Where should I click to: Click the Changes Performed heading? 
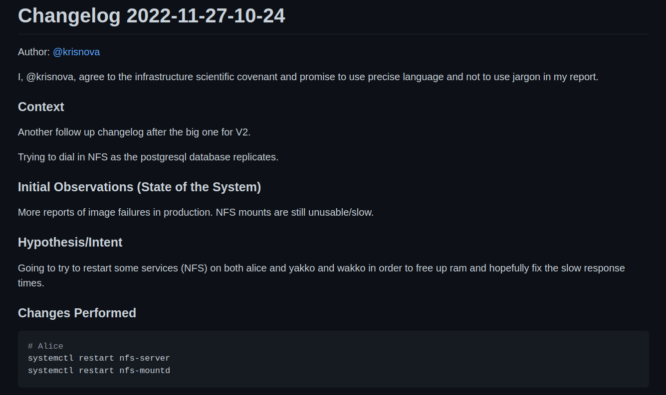[x=77, y=313]
